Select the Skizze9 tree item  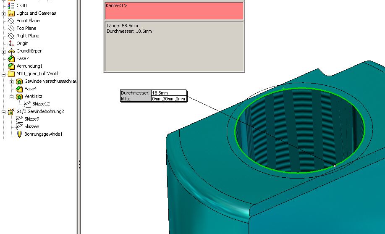coord(31,119)
